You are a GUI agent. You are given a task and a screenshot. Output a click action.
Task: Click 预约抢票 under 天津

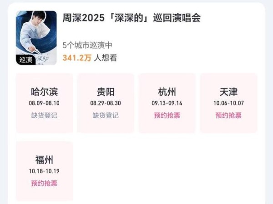click(228, 115)
